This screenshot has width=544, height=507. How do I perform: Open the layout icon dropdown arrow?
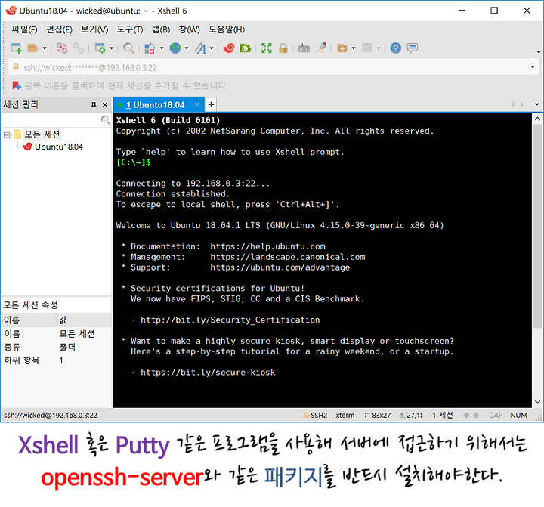(379, 48)
